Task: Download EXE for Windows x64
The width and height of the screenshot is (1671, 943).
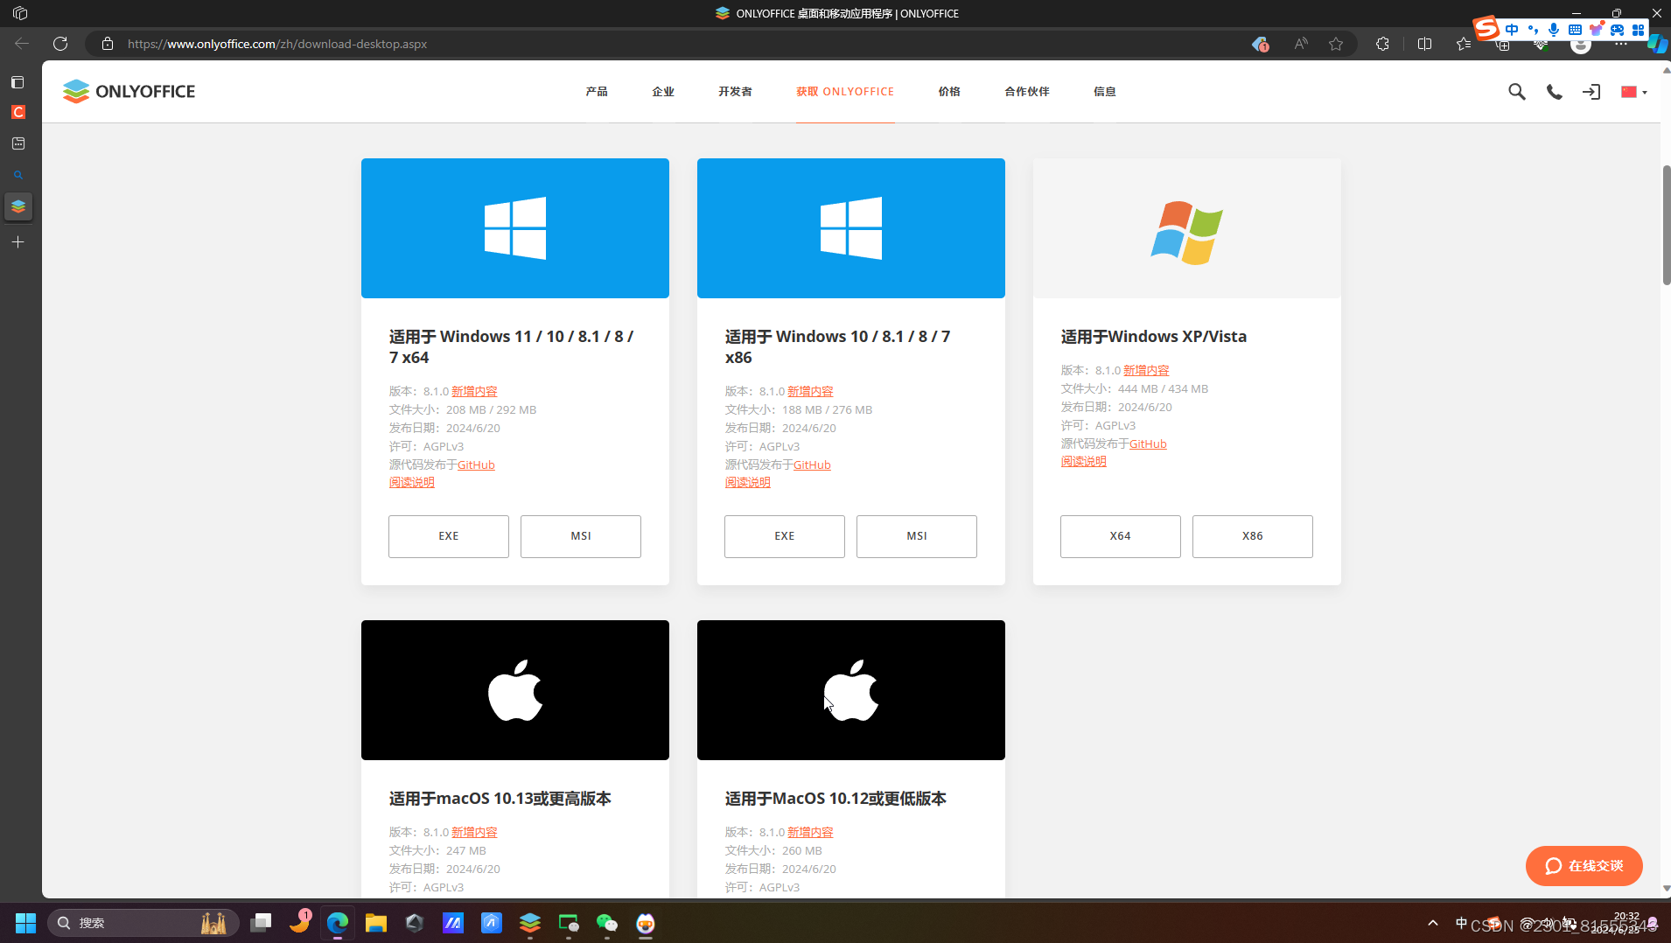Action: click(449, 536)
